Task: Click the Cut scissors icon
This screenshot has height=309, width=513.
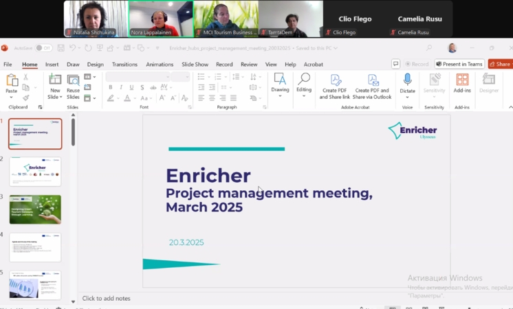Action: (x=26, y=77)
